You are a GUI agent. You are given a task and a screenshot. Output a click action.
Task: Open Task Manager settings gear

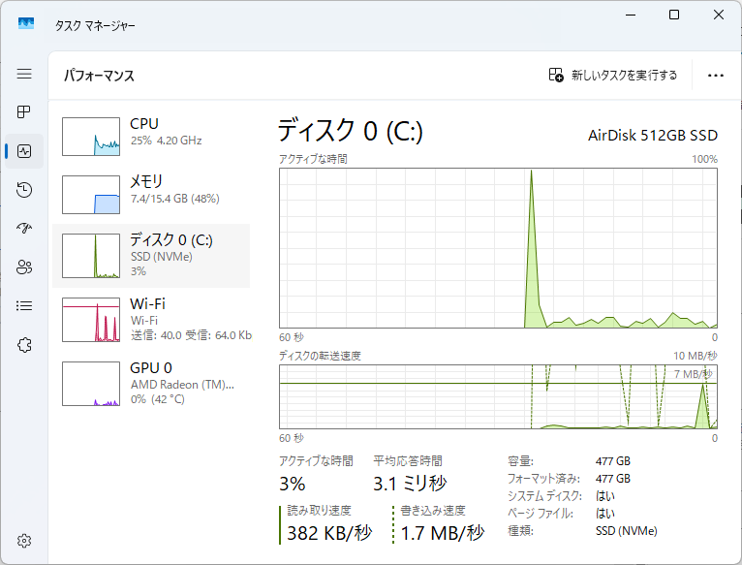pyautogui.click(x=25, y=540)
